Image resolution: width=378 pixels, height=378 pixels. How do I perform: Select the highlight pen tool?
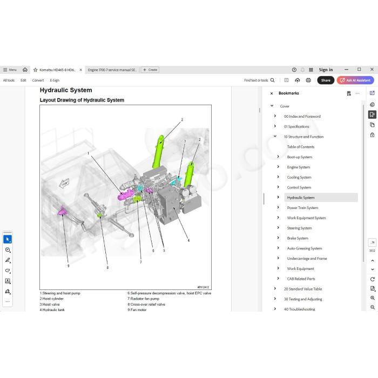[8, 260]
